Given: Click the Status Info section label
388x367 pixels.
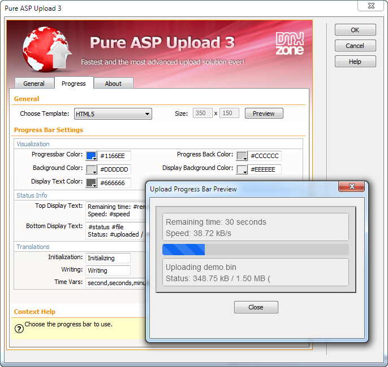Looking at the screenshot, I should tap(32, 195).
